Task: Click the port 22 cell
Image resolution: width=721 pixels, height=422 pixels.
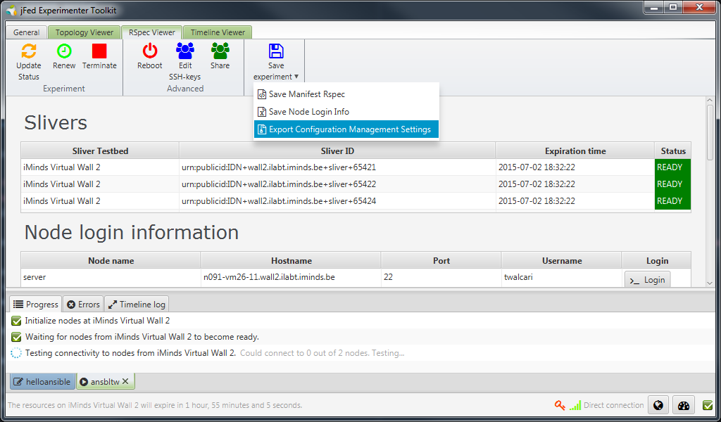Action: point(441,277)
